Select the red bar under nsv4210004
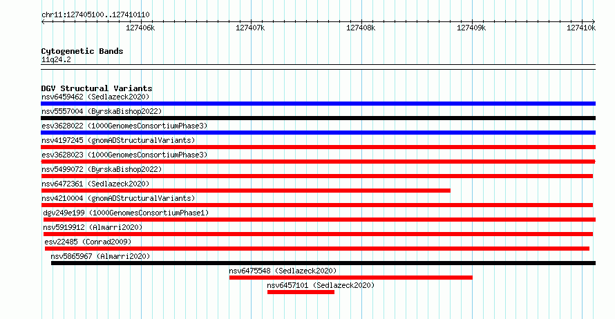The height and width of the screenshot is (319, 615). (x=317, y=205)
